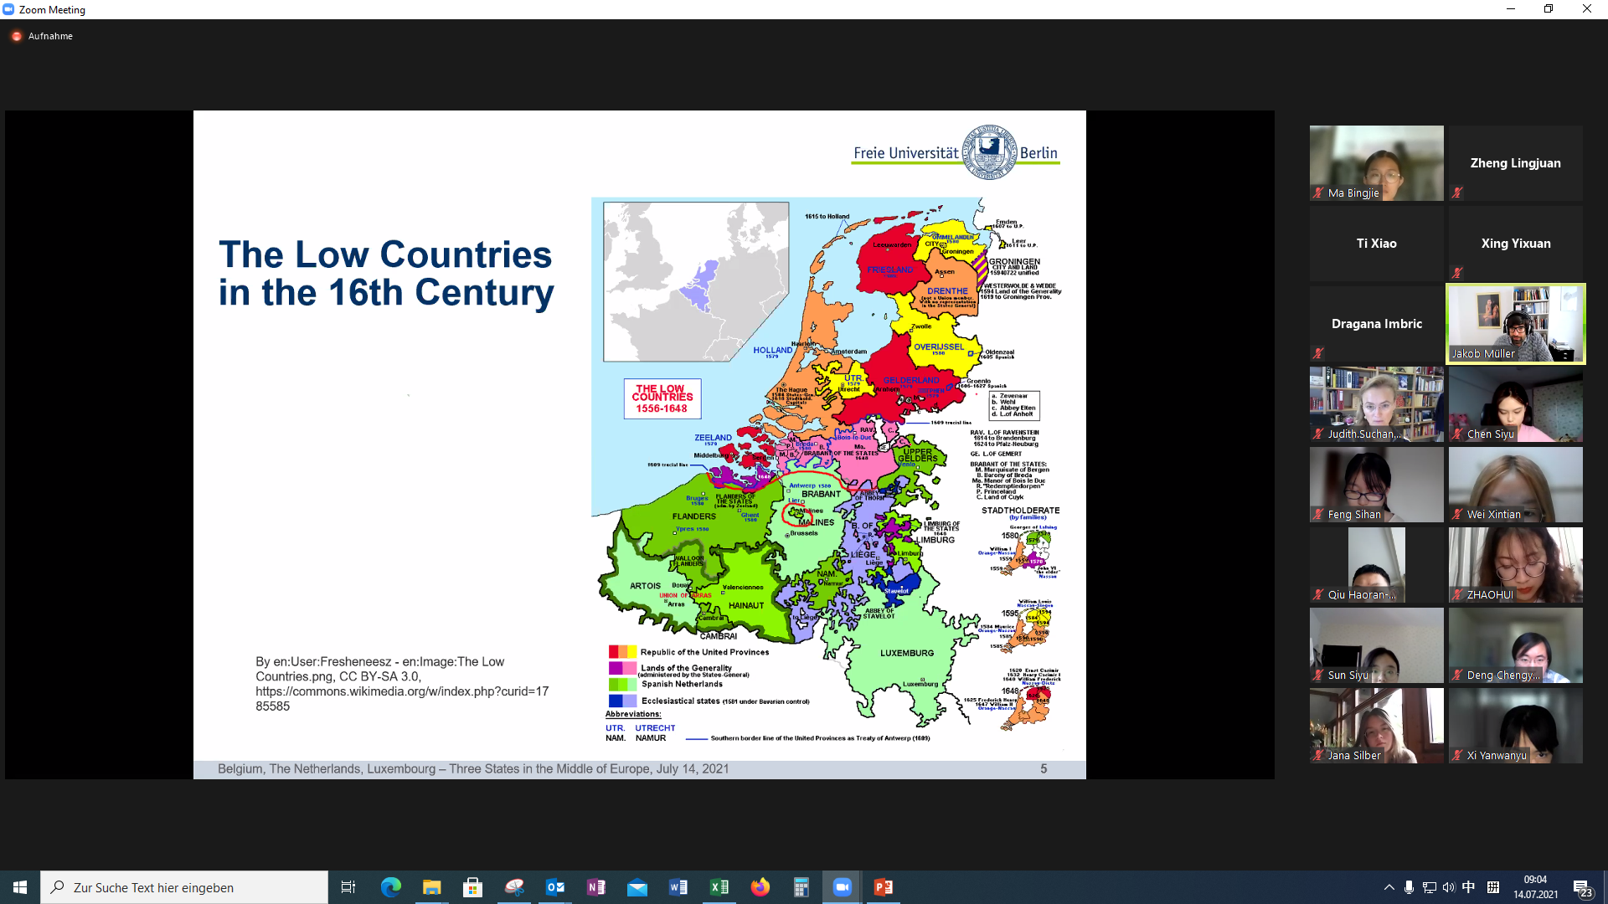This screenshot has width=1608, height=904.
Task: Click Ma Bingjie's muted microphone icon
Action: pyautogui.click(x=1319, y=193)
